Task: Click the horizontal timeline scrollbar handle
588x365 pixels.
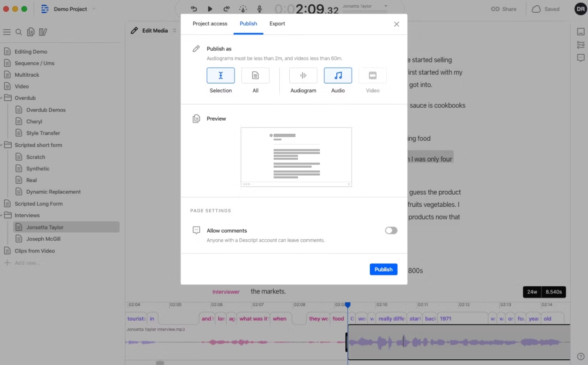Action: point(160,363)
